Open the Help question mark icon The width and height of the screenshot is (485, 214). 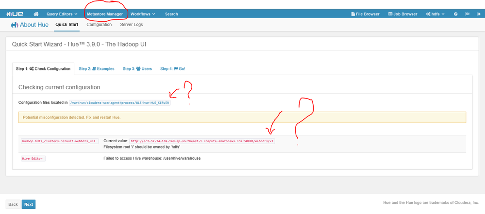455,14
